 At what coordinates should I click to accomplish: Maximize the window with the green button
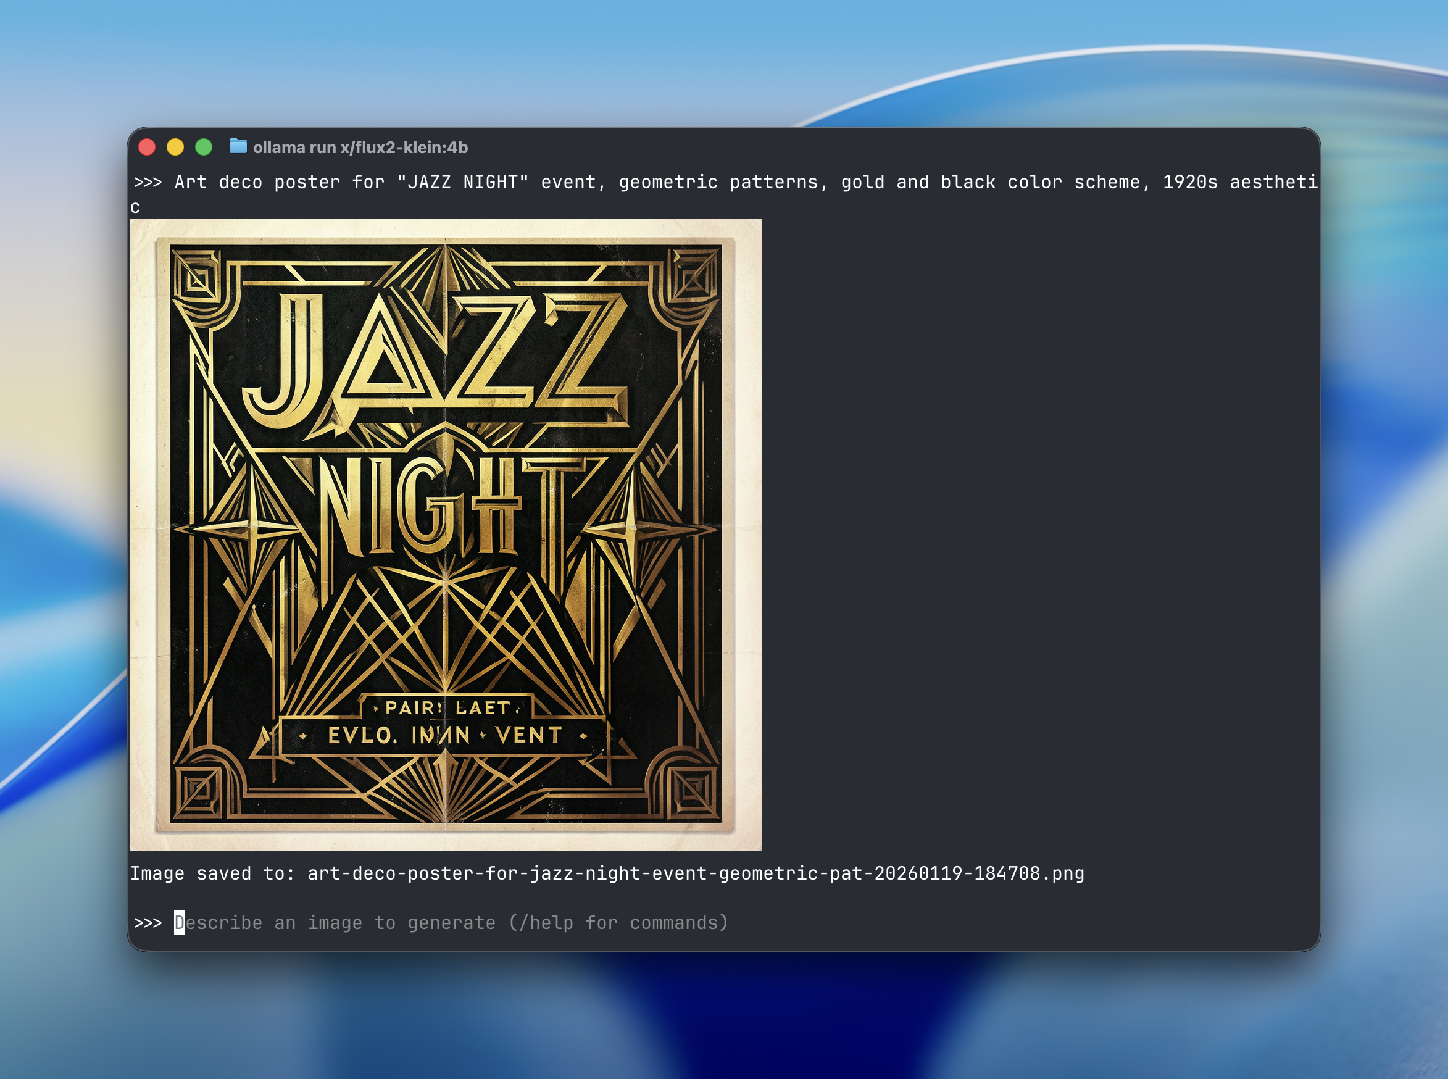point(204,147)
